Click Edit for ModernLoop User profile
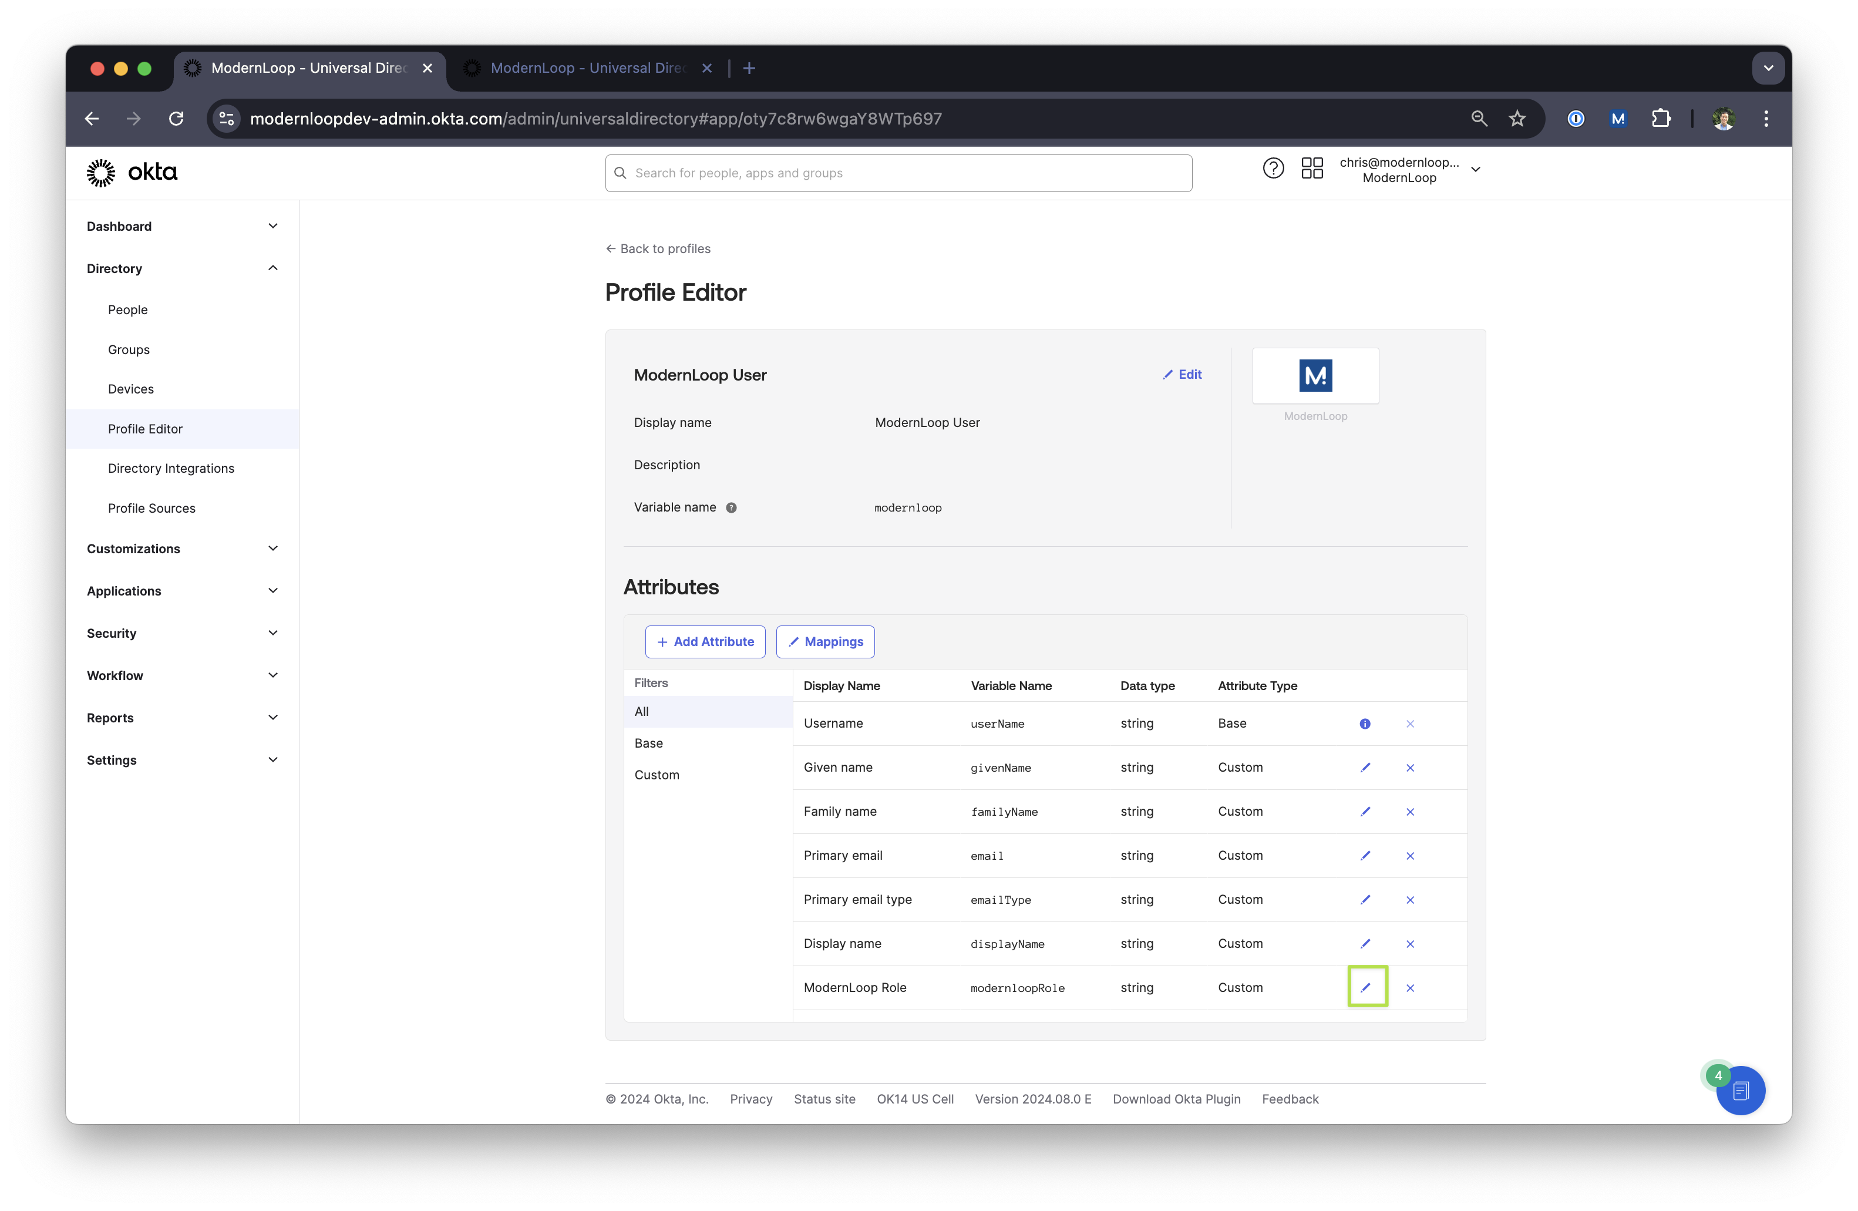This screenshot has height=1211, width=1858. click(x=1182, y=375)
